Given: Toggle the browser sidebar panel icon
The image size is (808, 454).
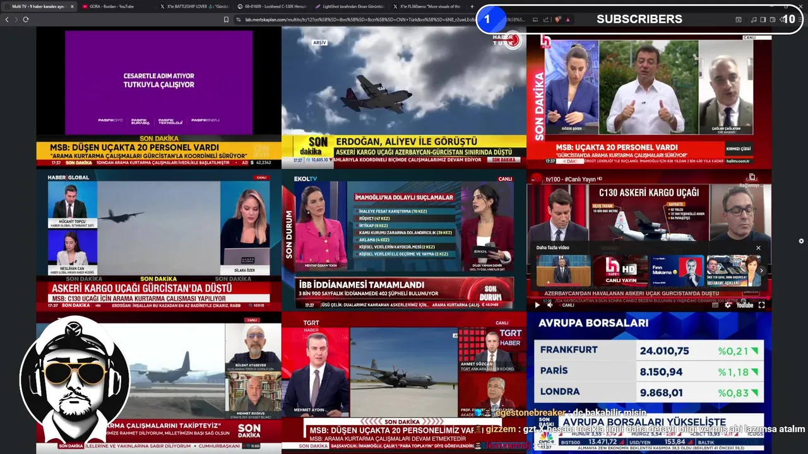Looking at the screenshot, I should [763, 20].
